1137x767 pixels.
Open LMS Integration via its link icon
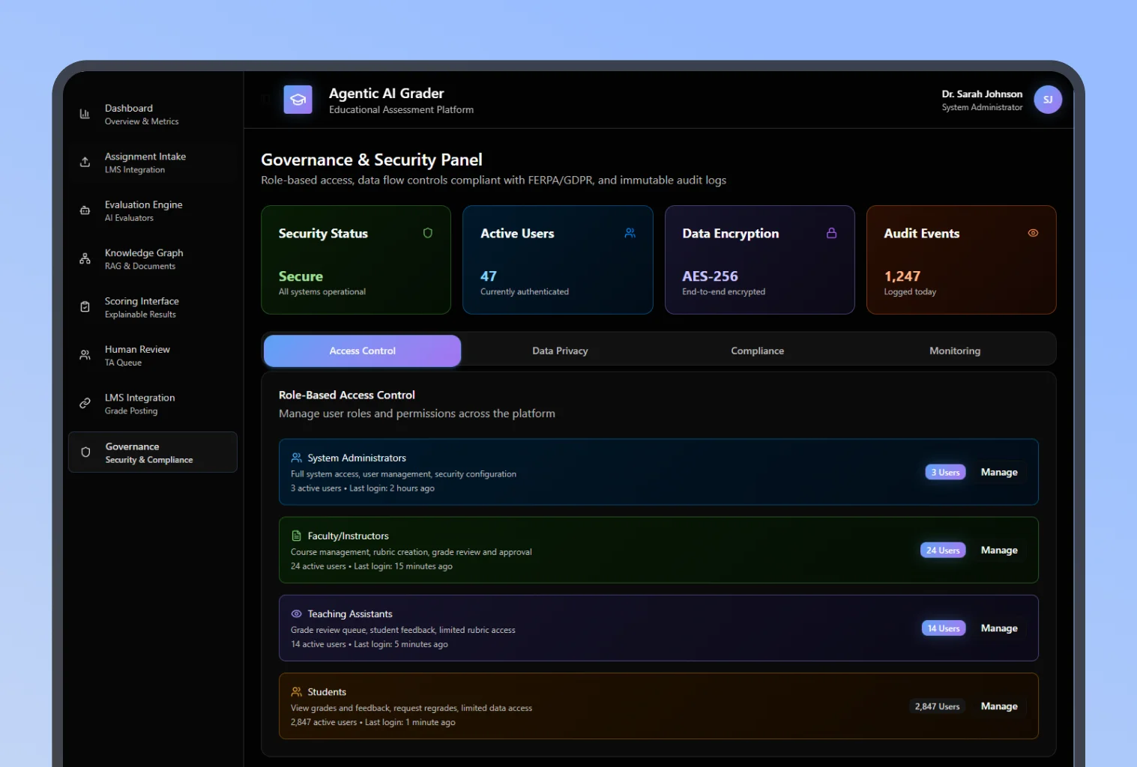86,403
